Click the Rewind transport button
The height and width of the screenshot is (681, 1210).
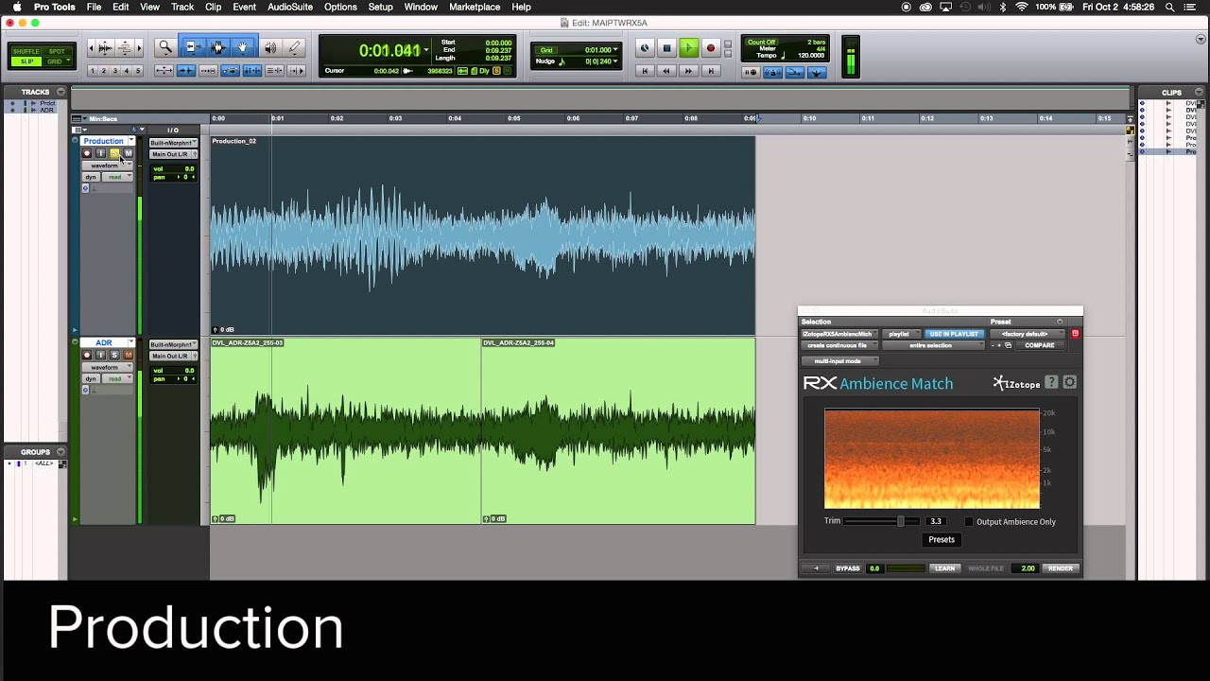[x=666, y=71]
